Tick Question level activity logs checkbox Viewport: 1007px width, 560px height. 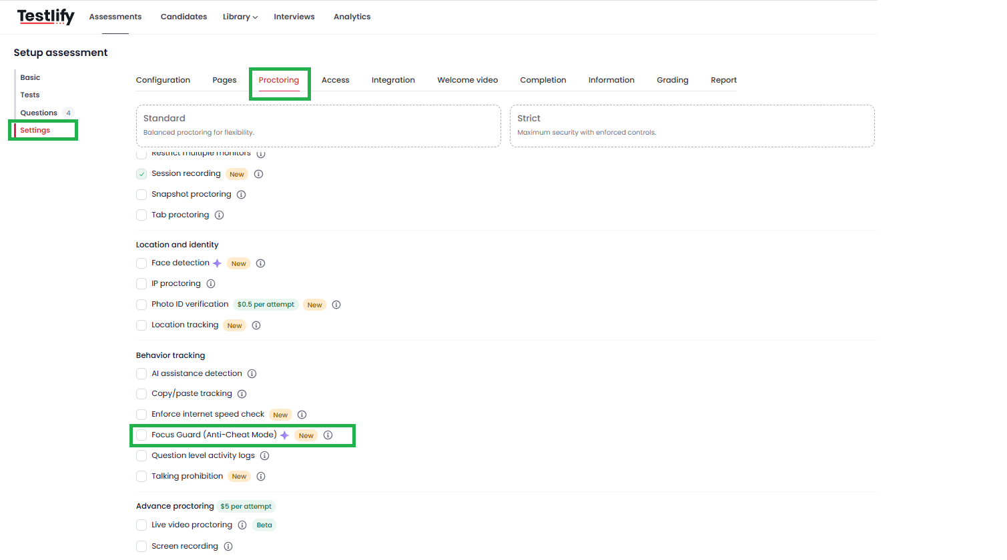[141, 456]
